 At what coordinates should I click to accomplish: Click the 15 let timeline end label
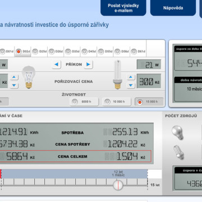155,185
